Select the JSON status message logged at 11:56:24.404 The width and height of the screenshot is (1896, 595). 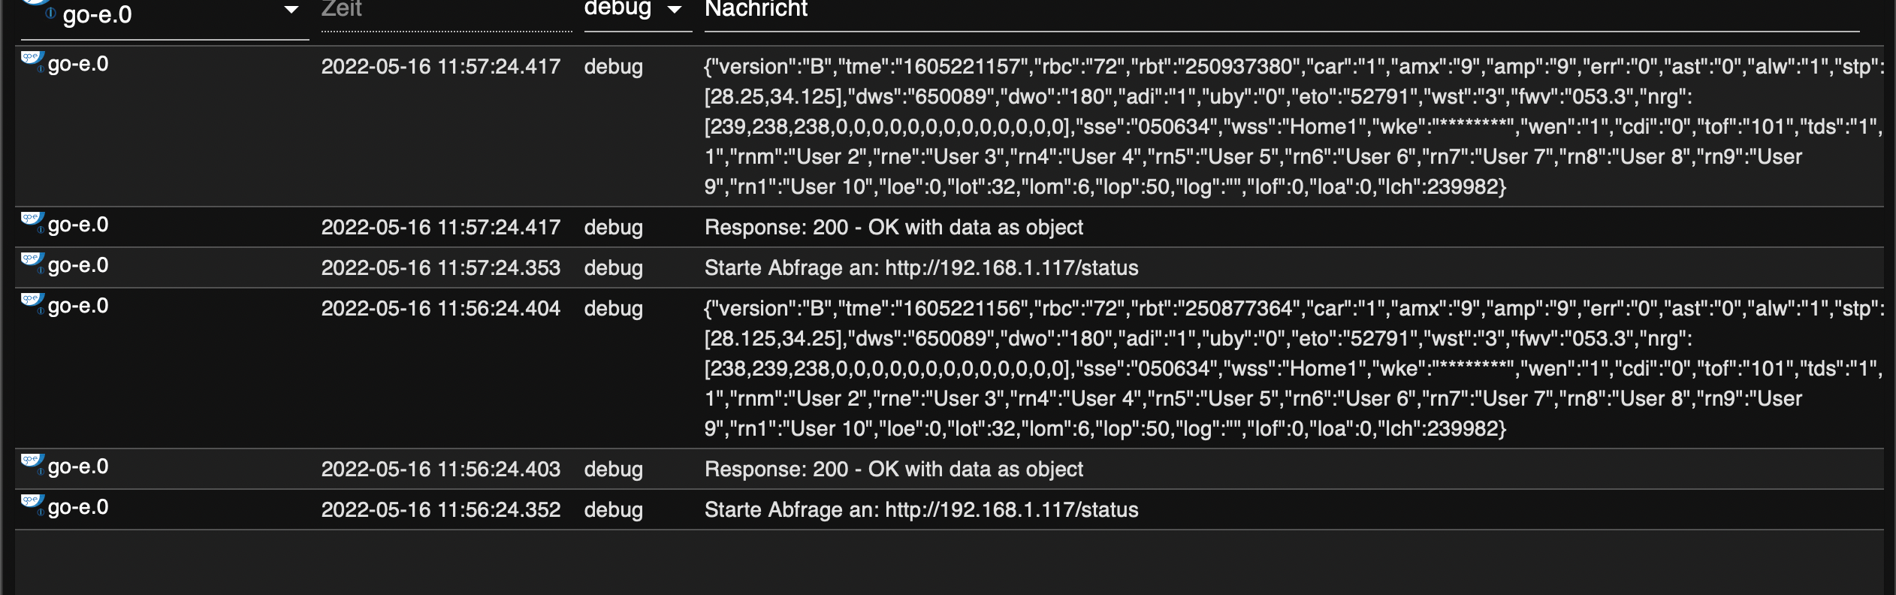click(1277, 368)
